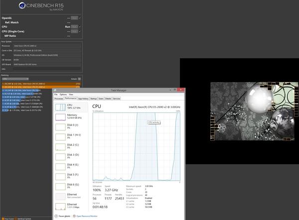
Task: Click the OS field showing Windows 8
Action: [x=47, y=55]
